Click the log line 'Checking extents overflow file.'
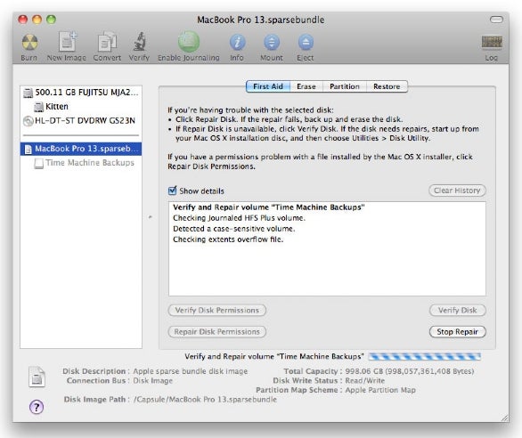The image size is (522, 438). click(x=228, y=239)
